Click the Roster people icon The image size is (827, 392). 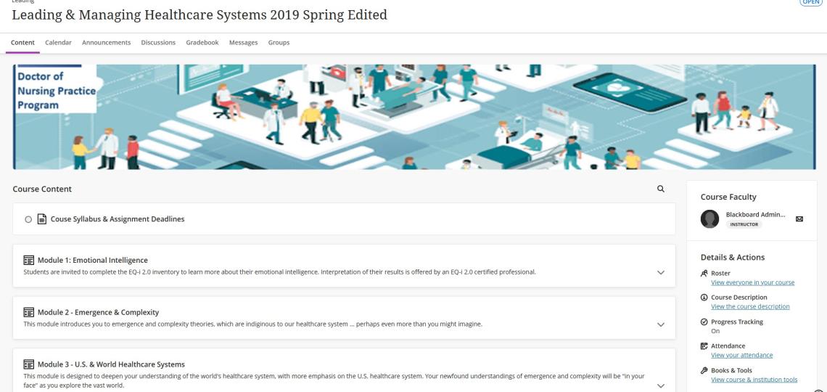click(704, 274)
